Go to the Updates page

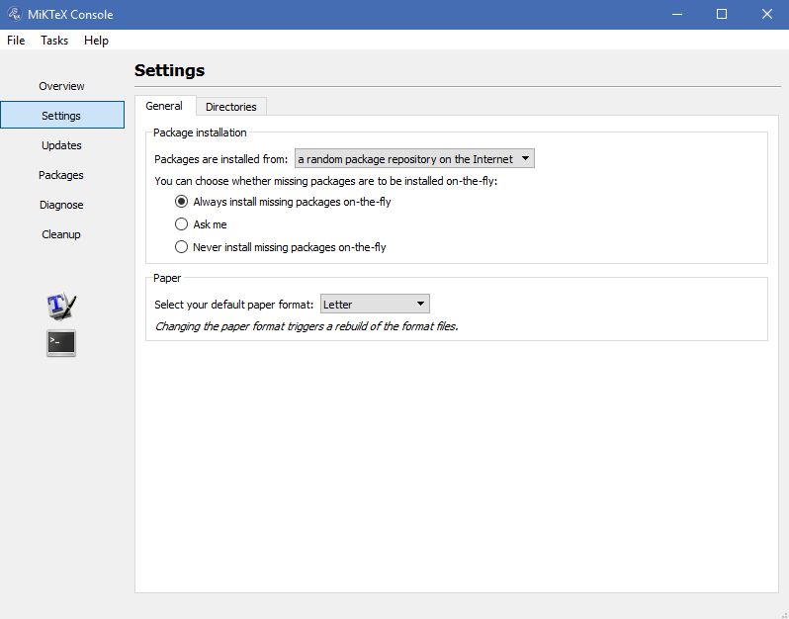pos(62,145)
